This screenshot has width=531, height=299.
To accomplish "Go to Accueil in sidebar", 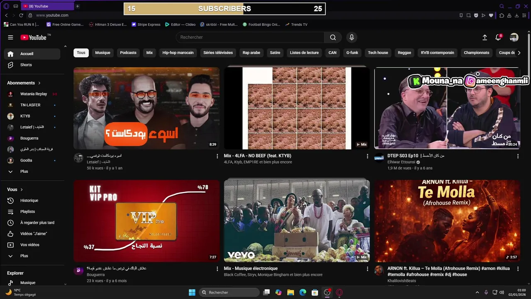I will [x=32, y=54].
